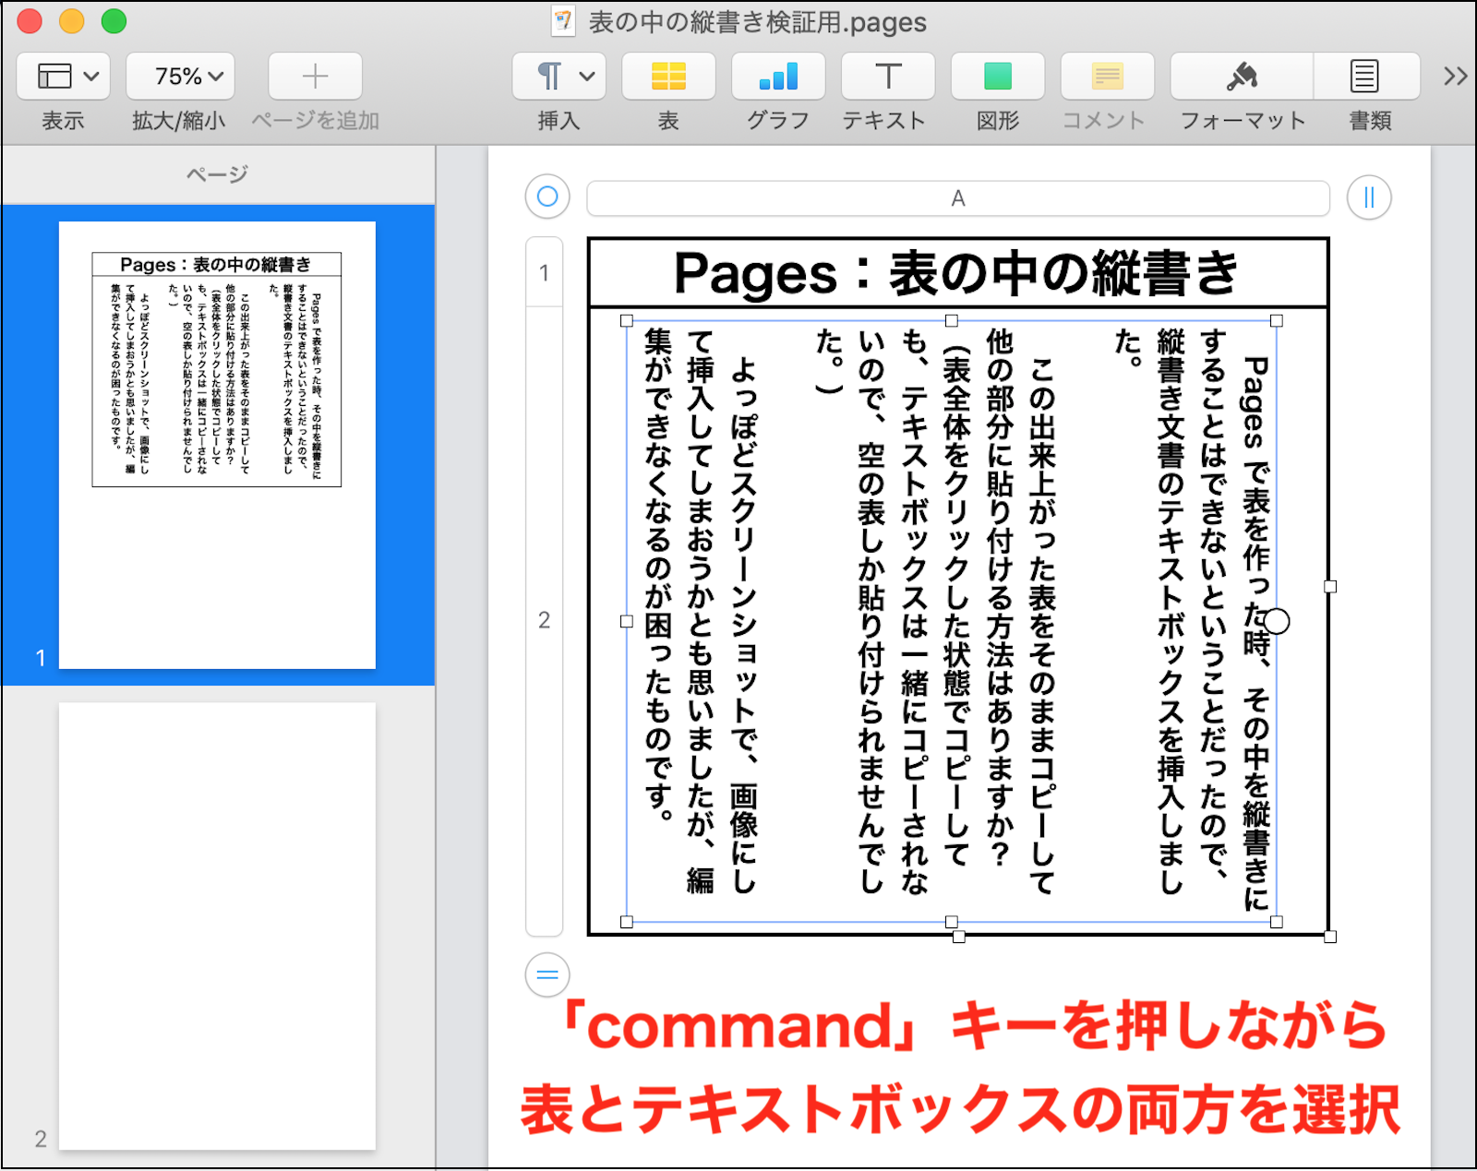Open the Chart (グラフ) toolbar icon
This screenshot has width=1477, height=1171.
[x=777, y=77]
